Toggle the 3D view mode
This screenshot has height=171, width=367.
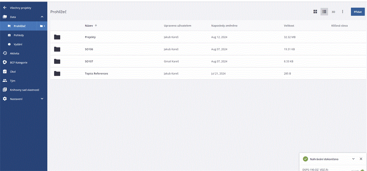[333, 12]
